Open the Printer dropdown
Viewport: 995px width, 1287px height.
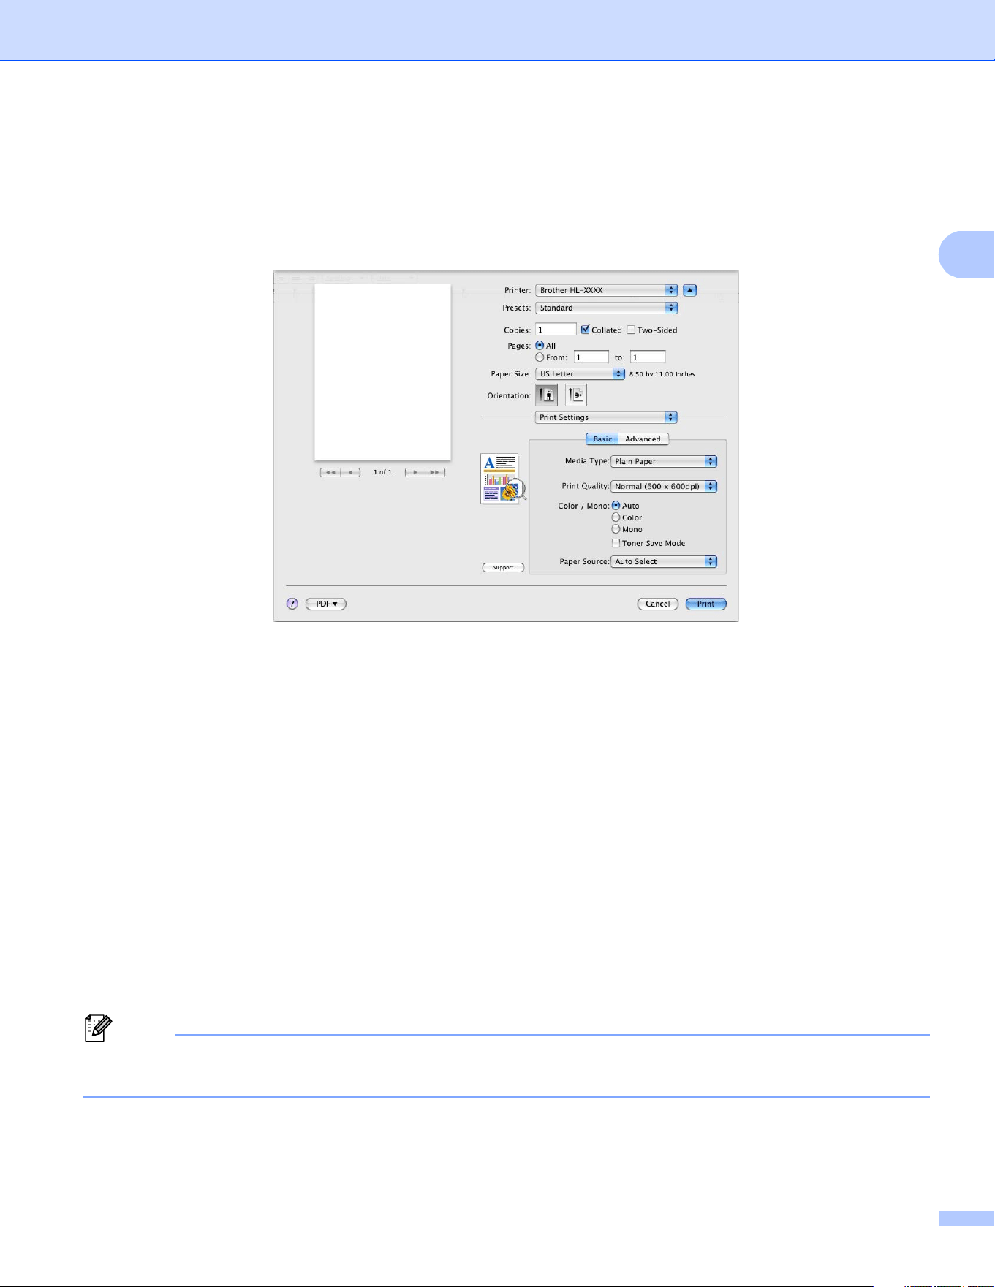[607, 290]
